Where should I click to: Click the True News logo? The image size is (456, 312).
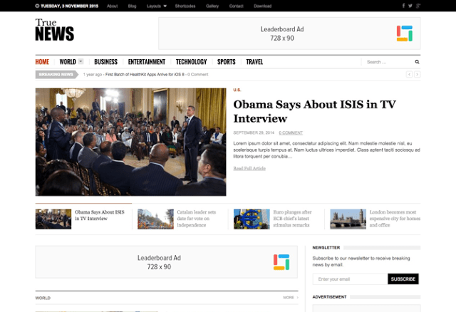(54, 30)
